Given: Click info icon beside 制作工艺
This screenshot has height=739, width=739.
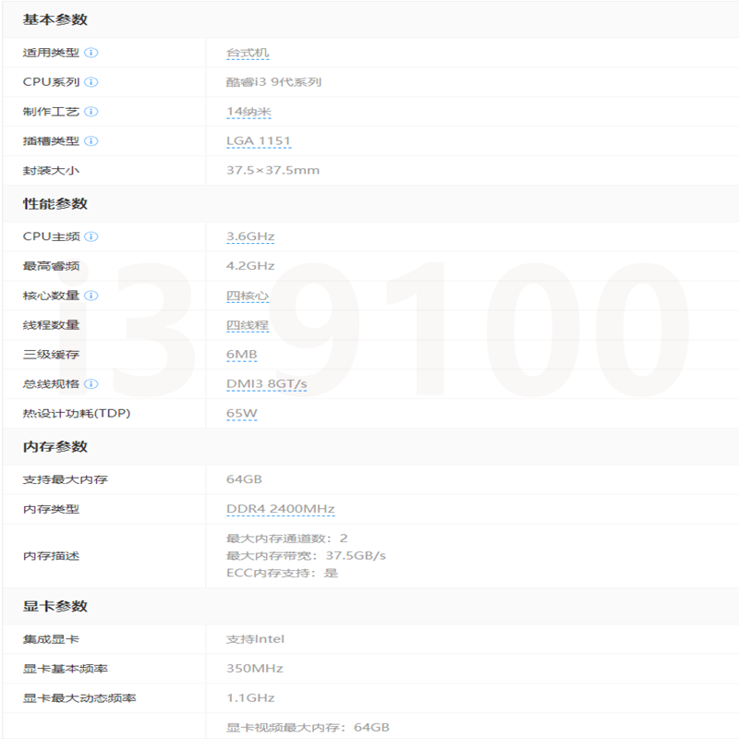Looking at the screenshot, I should 91,112.
